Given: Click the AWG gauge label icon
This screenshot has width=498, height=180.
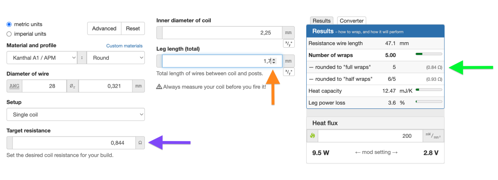Looking at the screenshot, I should [x=15, y=86].
